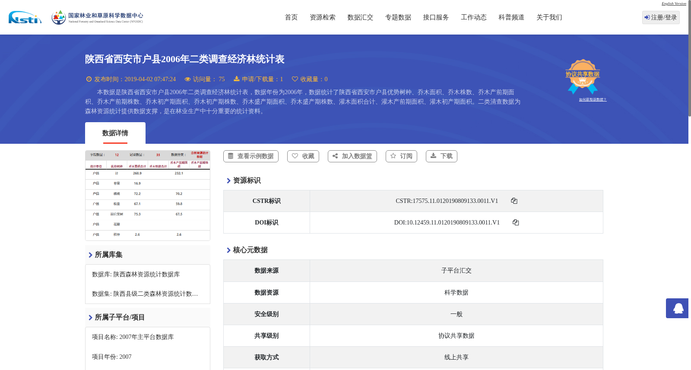
Task: Open the 专题数据 menu item
Action: [x=398, y=17]
